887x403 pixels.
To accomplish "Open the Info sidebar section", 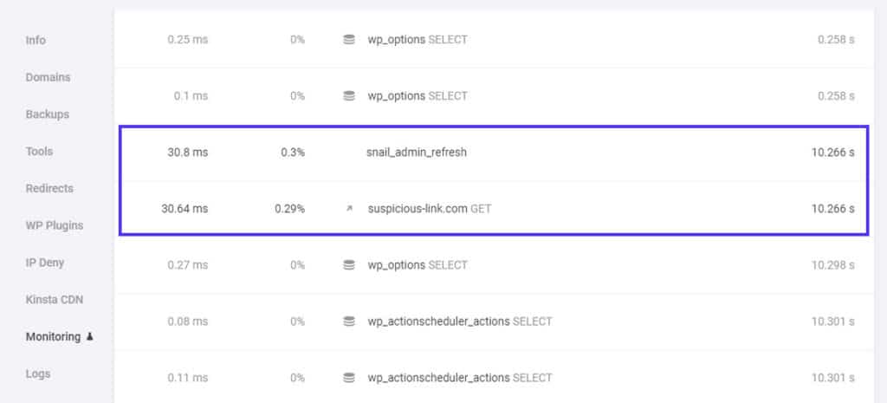I will click(x=36, y=40).
